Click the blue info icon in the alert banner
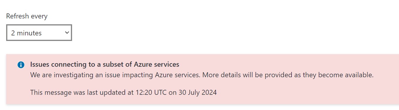The image size is (399, 110). [21, 65]
